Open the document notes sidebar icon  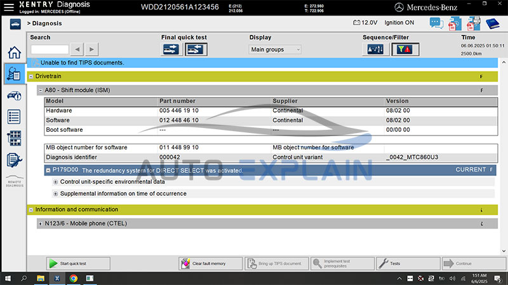[x=14, y=160]
